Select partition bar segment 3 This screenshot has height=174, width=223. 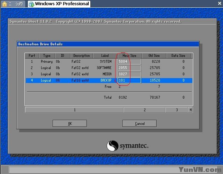(177, 110)
